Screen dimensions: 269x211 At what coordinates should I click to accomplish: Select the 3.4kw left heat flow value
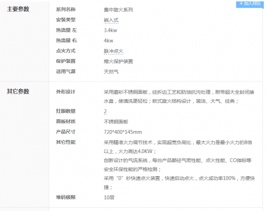[110, 31]
